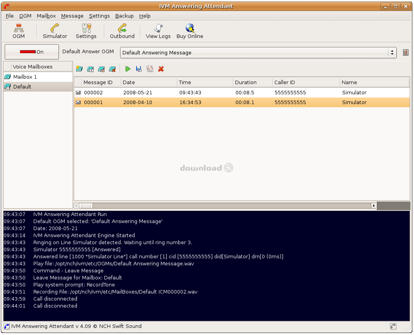414x335 pixels.
Task: Toggle the answering On button
Action: pos(32,52)
